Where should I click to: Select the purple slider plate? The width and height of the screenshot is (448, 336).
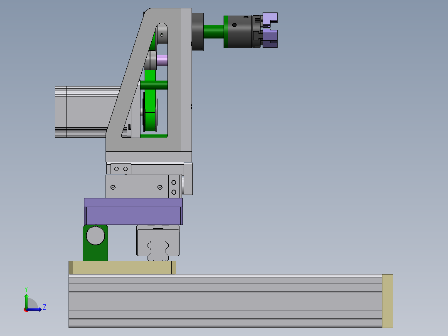point(133,212)
